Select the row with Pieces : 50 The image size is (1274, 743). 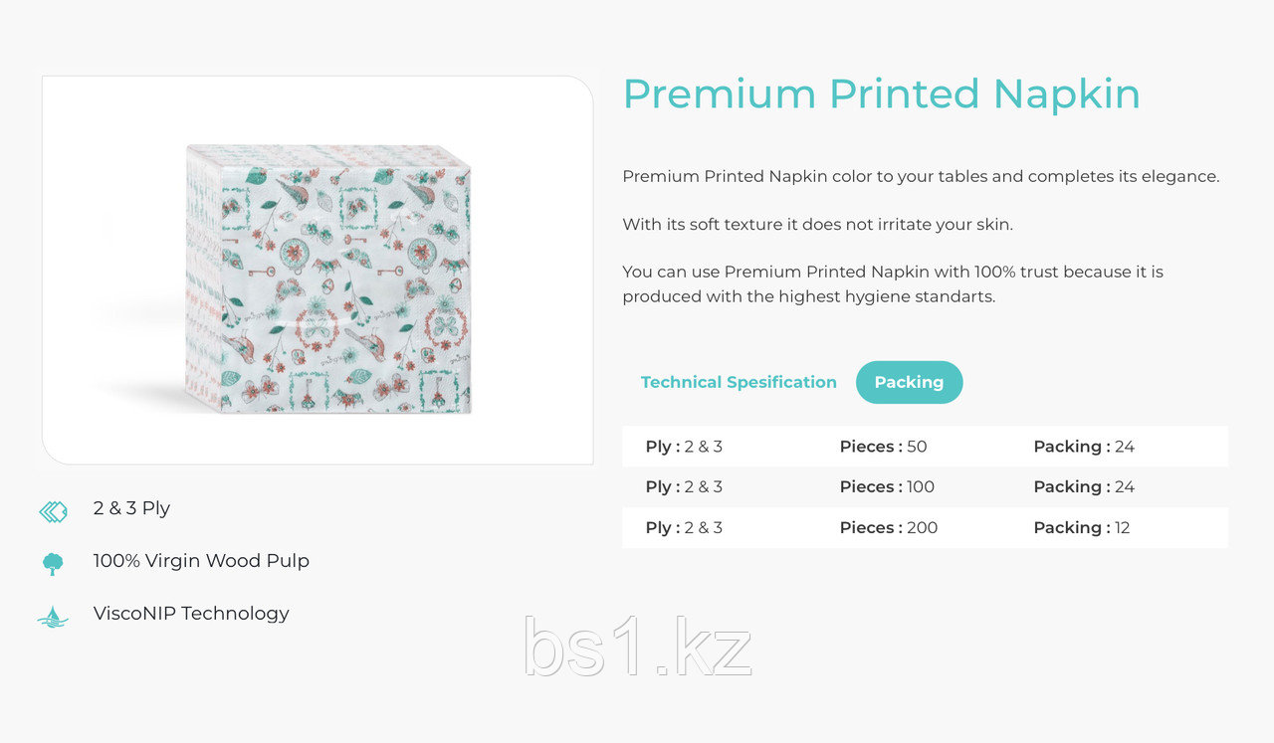925,447
